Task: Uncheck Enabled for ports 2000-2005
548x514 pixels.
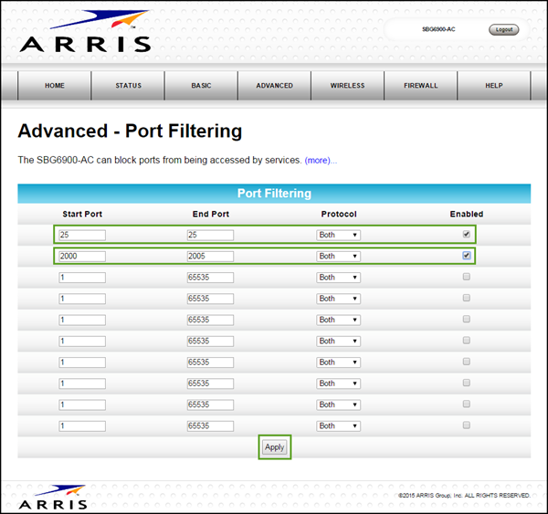Action: coord(467,256)
